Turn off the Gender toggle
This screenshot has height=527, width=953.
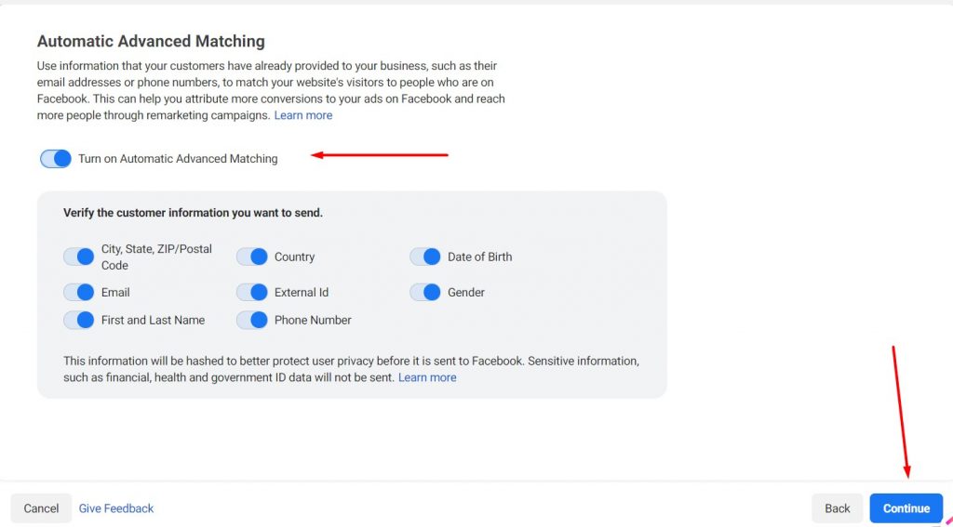coord(425,292)
